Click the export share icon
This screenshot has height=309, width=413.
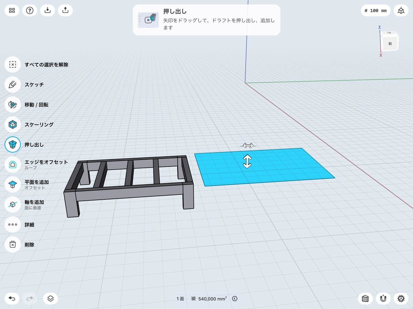(x=65, y=10)
